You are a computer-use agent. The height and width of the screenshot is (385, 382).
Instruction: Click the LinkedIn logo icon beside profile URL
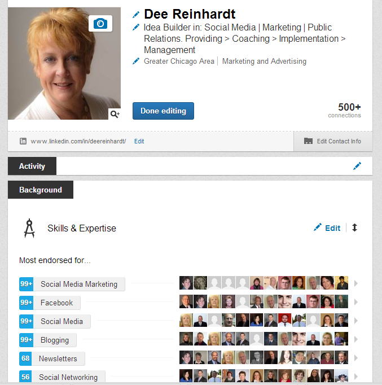pos(23,141)
